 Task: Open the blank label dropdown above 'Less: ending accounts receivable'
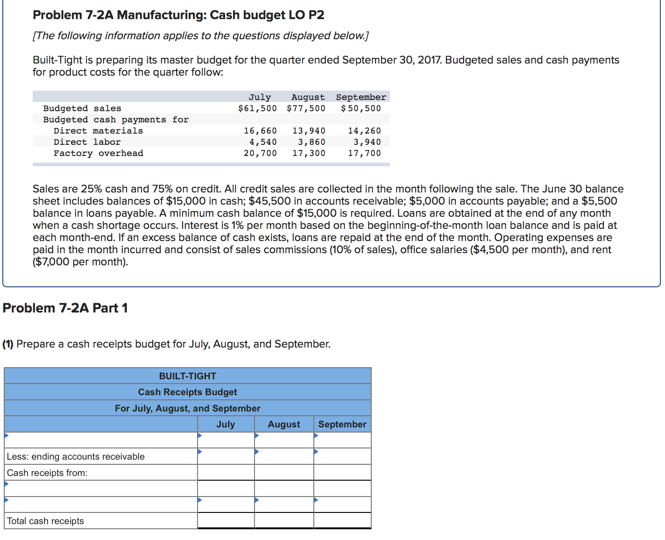pyautogui.click(x=100, y=440)
